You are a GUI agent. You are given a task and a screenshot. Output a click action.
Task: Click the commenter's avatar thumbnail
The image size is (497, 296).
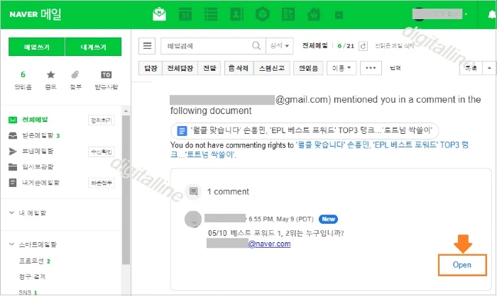tap(193, 219)
